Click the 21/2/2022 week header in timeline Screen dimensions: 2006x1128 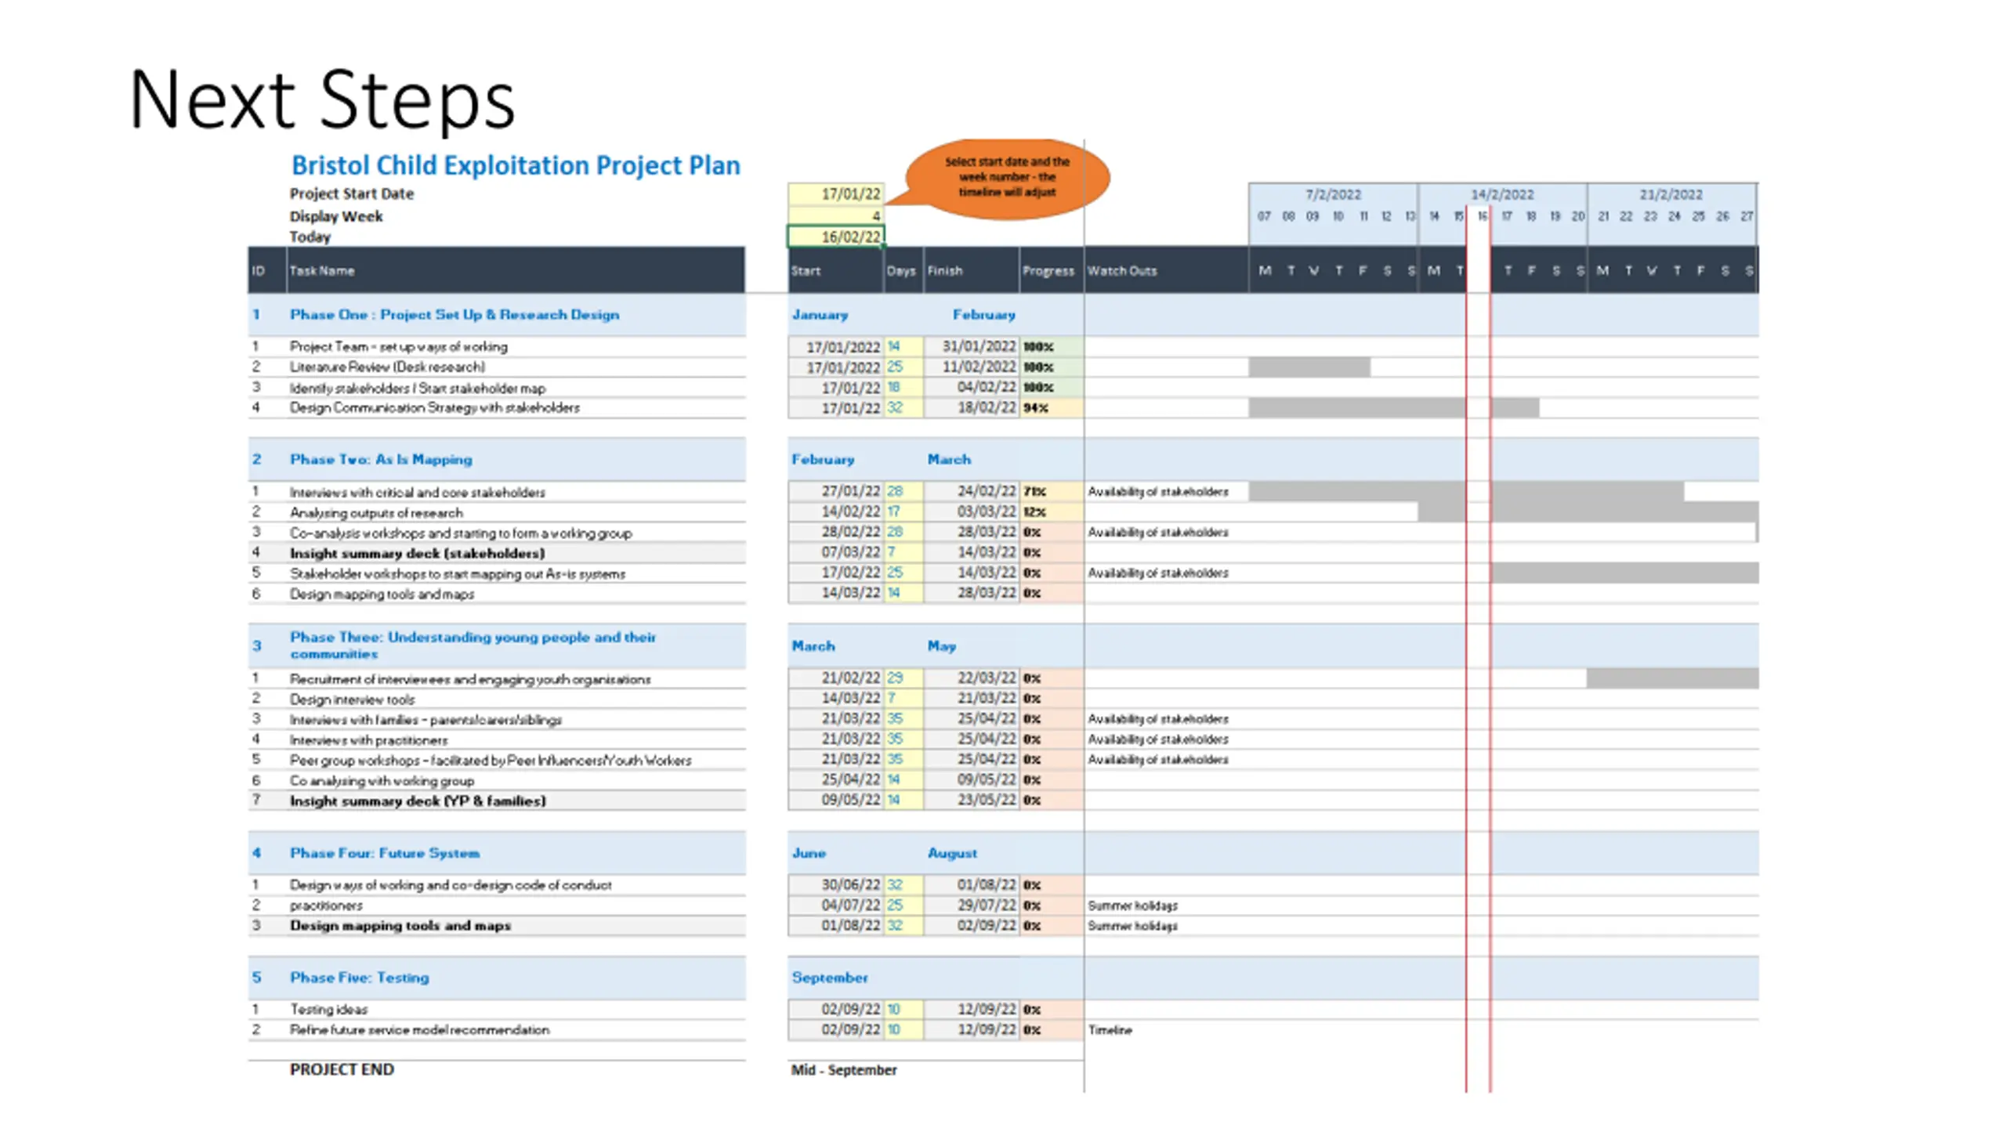tap(1671, 194)
